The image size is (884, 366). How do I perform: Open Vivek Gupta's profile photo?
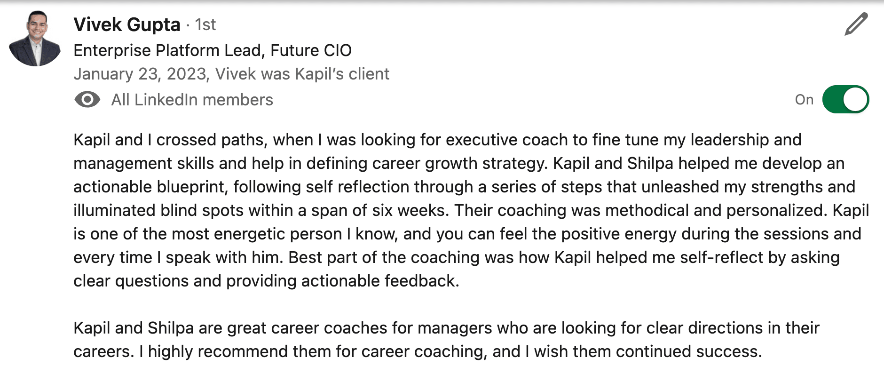(35, 39)
